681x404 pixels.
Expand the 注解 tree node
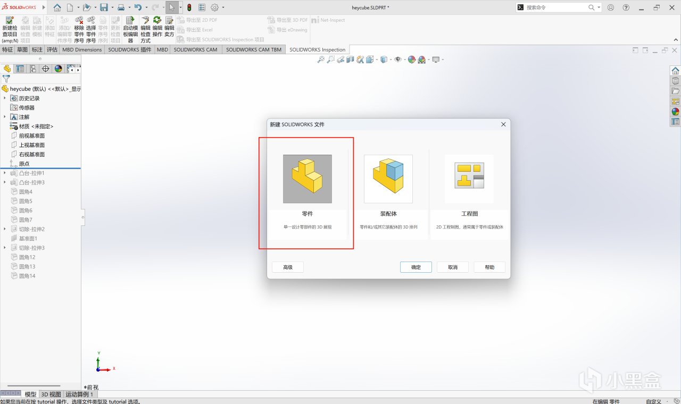coord(5,117)
